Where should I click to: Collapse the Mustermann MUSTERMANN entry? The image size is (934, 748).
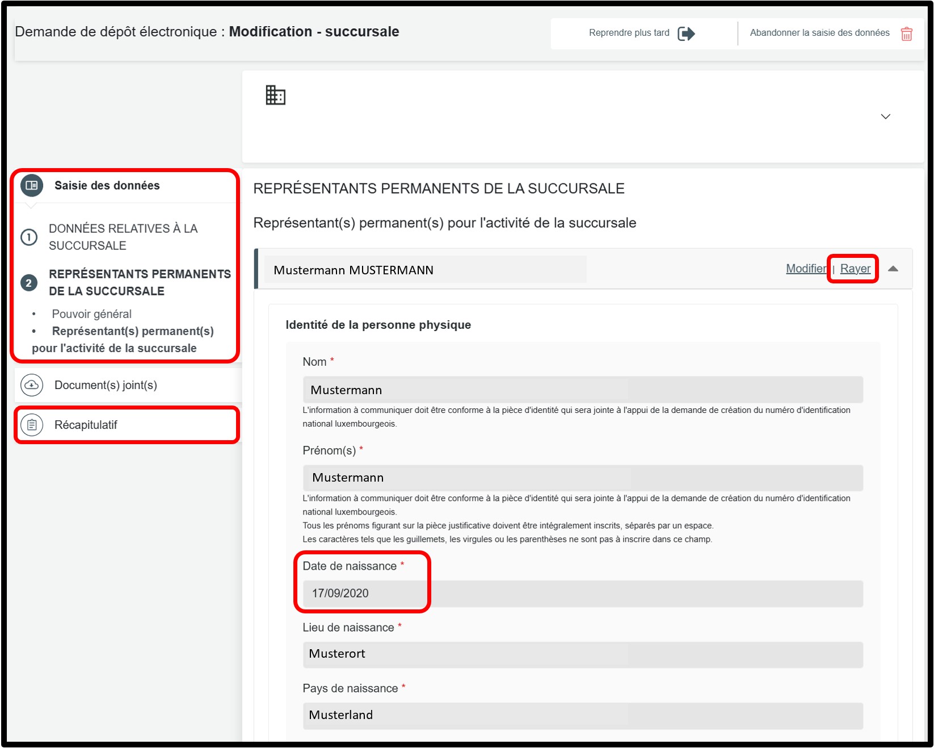click(x=893, y=269)
